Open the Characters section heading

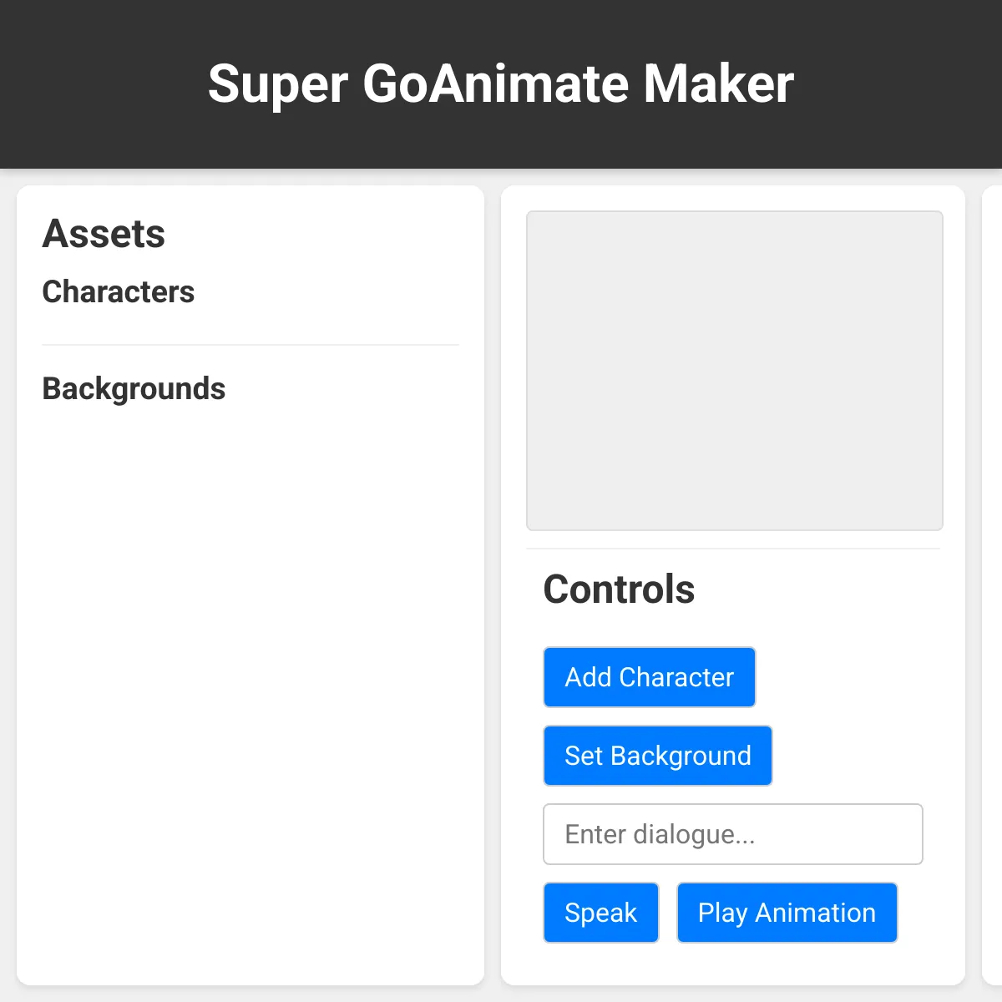(119, 292)
